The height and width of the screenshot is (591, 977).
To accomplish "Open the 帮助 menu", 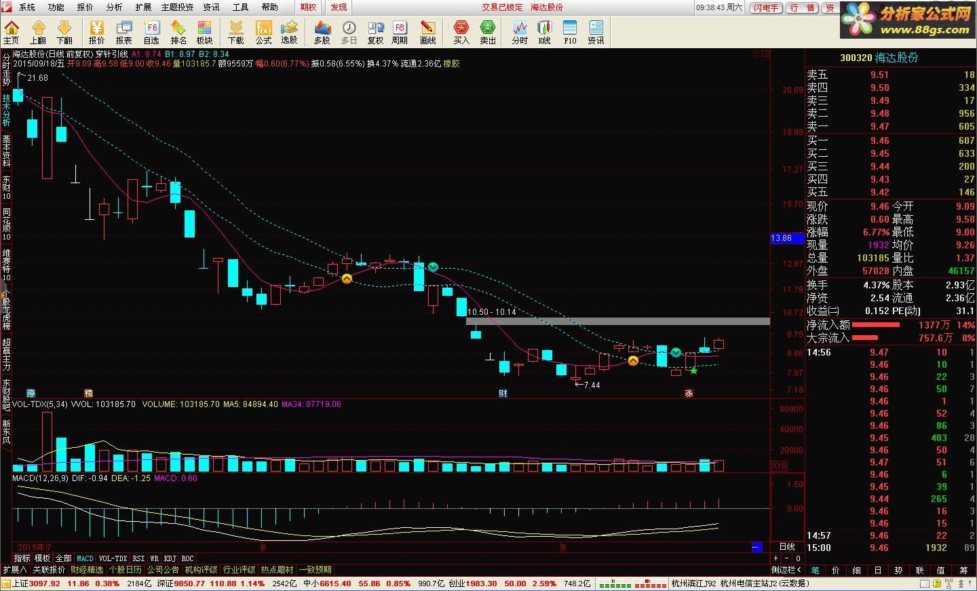I will coord(270,7).
